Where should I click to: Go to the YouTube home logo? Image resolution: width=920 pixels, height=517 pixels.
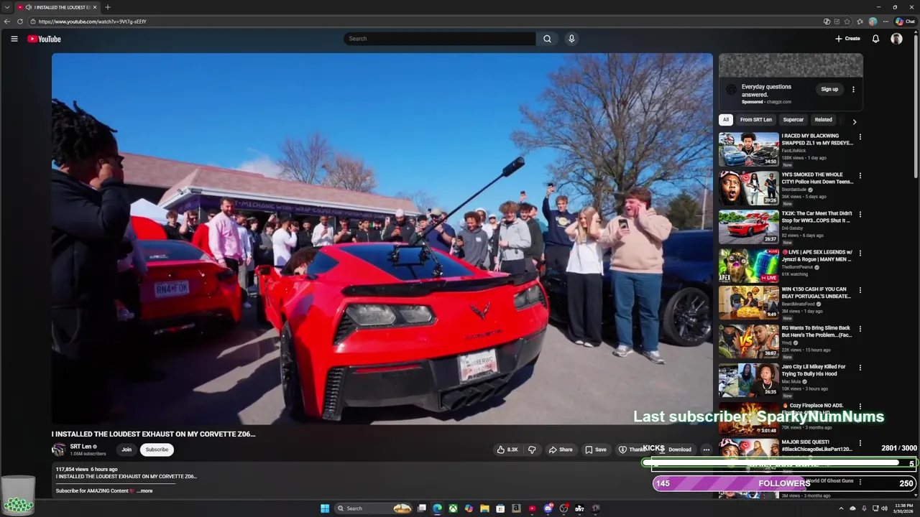click(x=44, y=39)
